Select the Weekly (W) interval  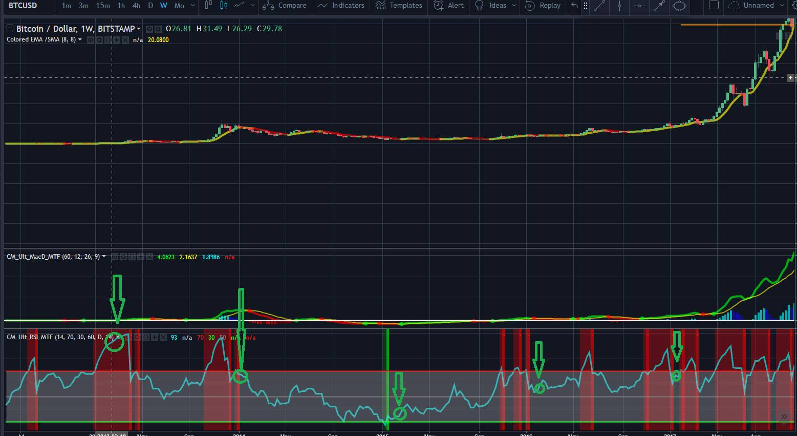pos(163,6)
